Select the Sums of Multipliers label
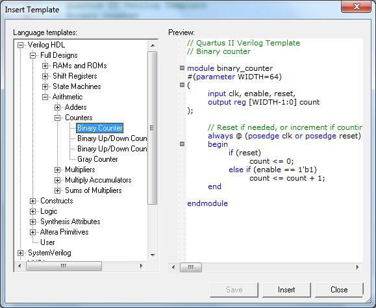Screen dimensions: 376x308 click(94, 190)
